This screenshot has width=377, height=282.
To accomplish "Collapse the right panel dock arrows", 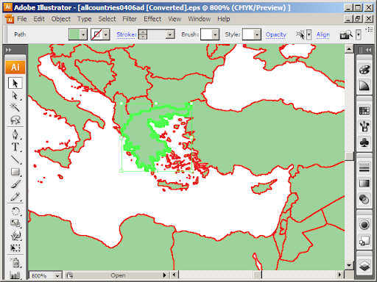I will [x=369, y=50].
